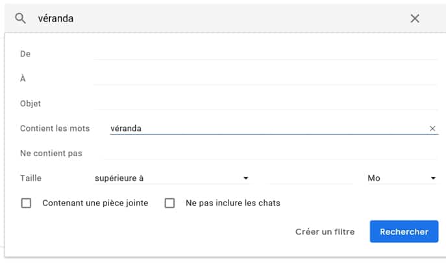Click the size value input next to Taille
This screenshot has width=446, height=263.
(312, 178)
